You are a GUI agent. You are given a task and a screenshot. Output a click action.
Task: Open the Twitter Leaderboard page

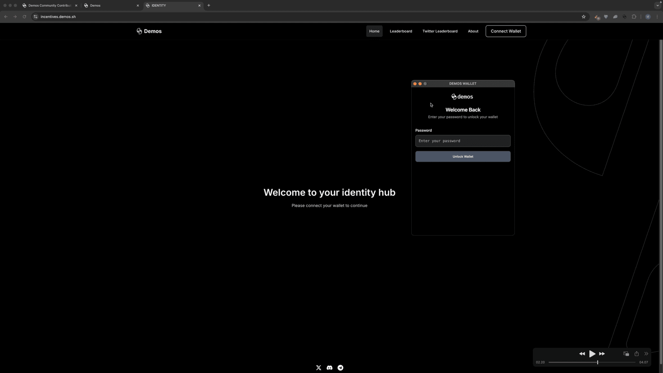(440, 31)
